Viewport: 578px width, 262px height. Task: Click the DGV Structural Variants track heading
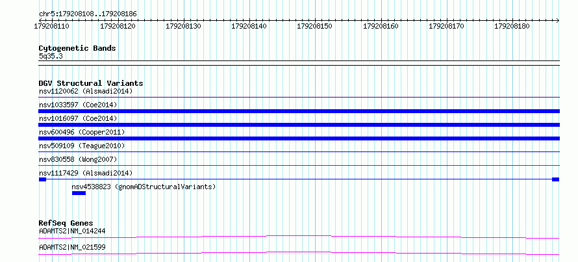(91, 83)
